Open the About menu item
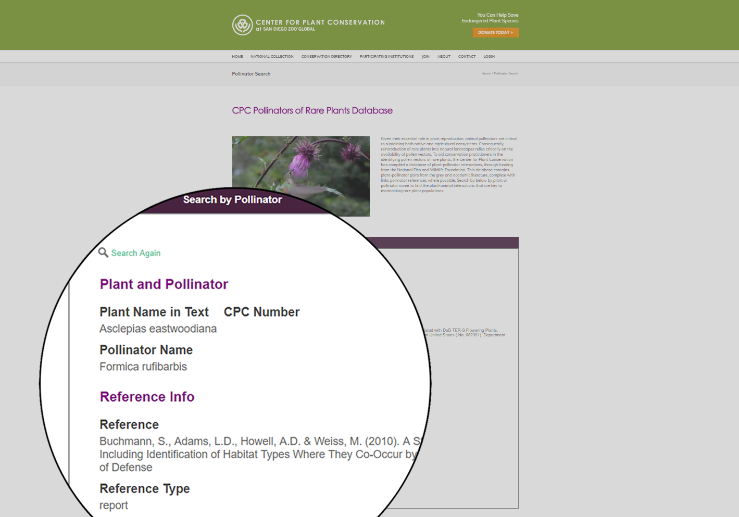739x517 pixels. point(444,57)
